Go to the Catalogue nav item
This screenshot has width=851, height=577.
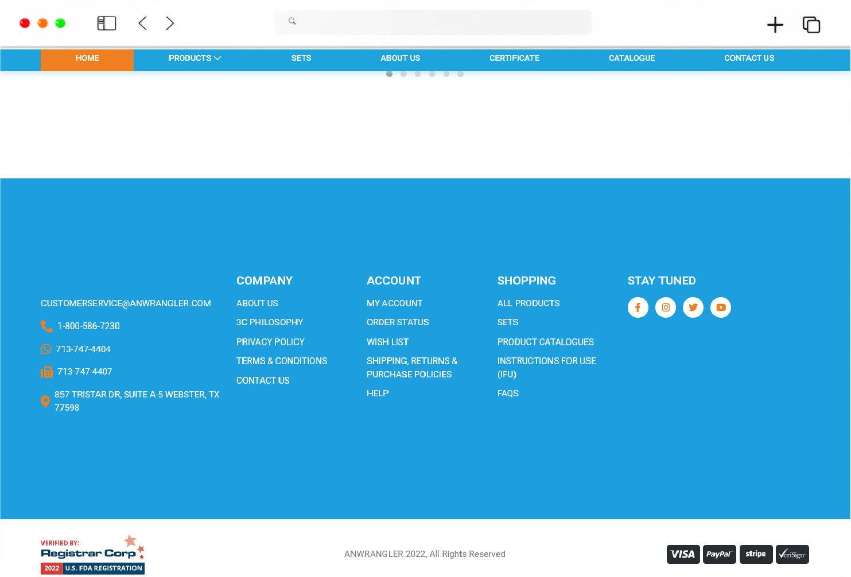click(x=631, y=59)
